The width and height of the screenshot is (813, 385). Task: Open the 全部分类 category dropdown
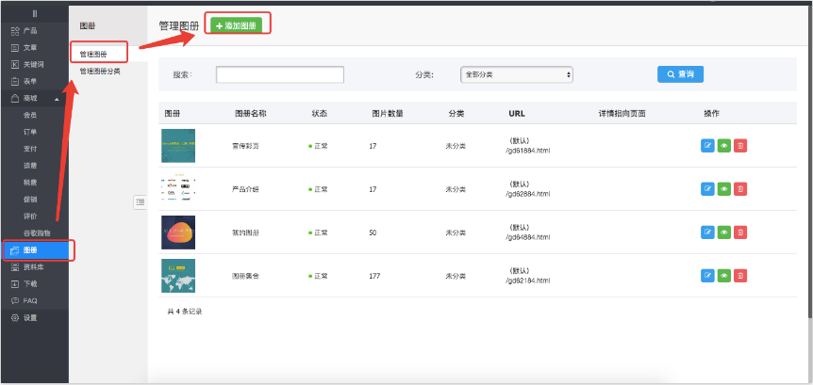(516, 73)
